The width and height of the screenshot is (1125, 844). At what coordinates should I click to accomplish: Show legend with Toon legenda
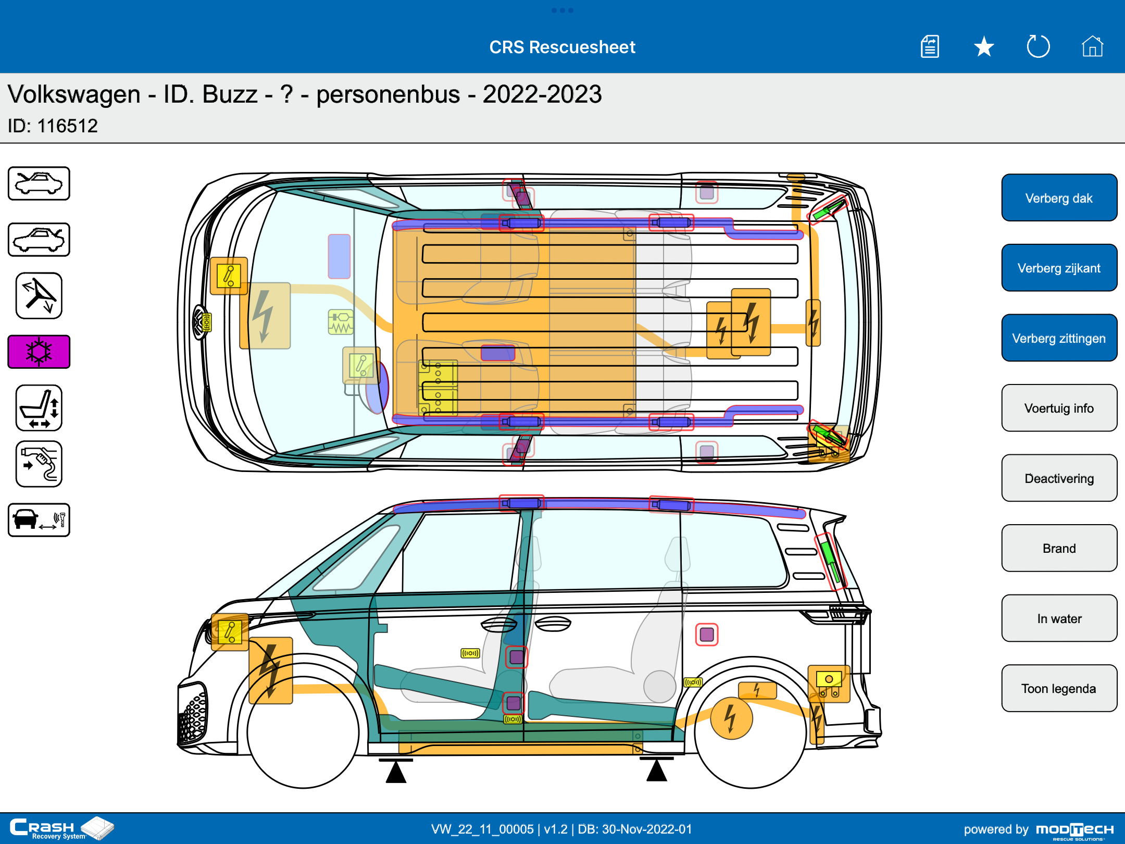point(1059,688)
